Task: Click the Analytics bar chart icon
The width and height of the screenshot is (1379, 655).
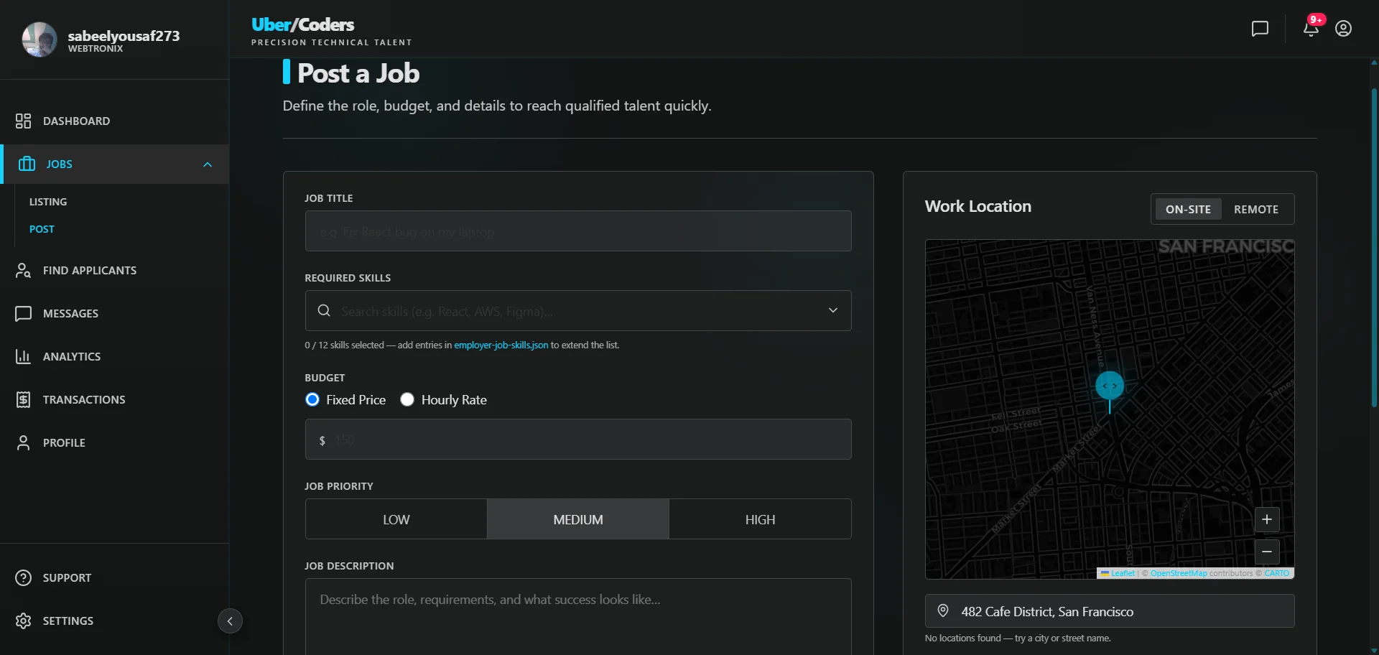Action: (x=24, y=356)
